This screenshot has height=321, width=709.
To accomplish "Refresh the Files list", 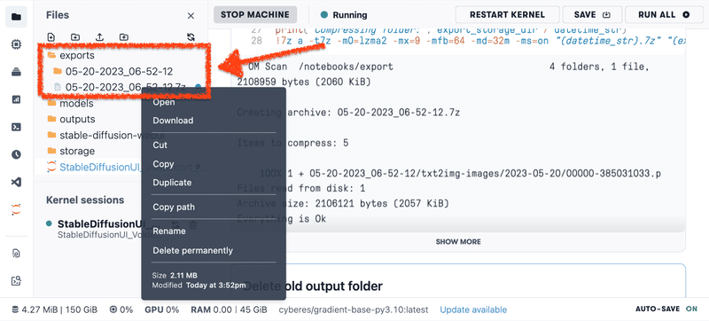I will [191, 37].
